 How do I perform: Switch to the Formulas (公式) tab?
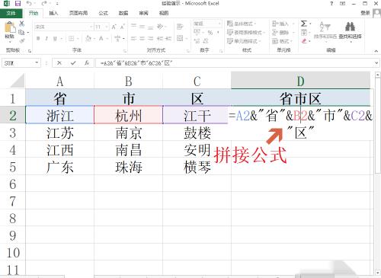(x=103, y=13)
